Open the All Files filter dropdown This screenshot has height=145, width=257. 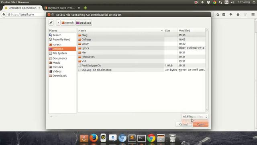(195, 116)
